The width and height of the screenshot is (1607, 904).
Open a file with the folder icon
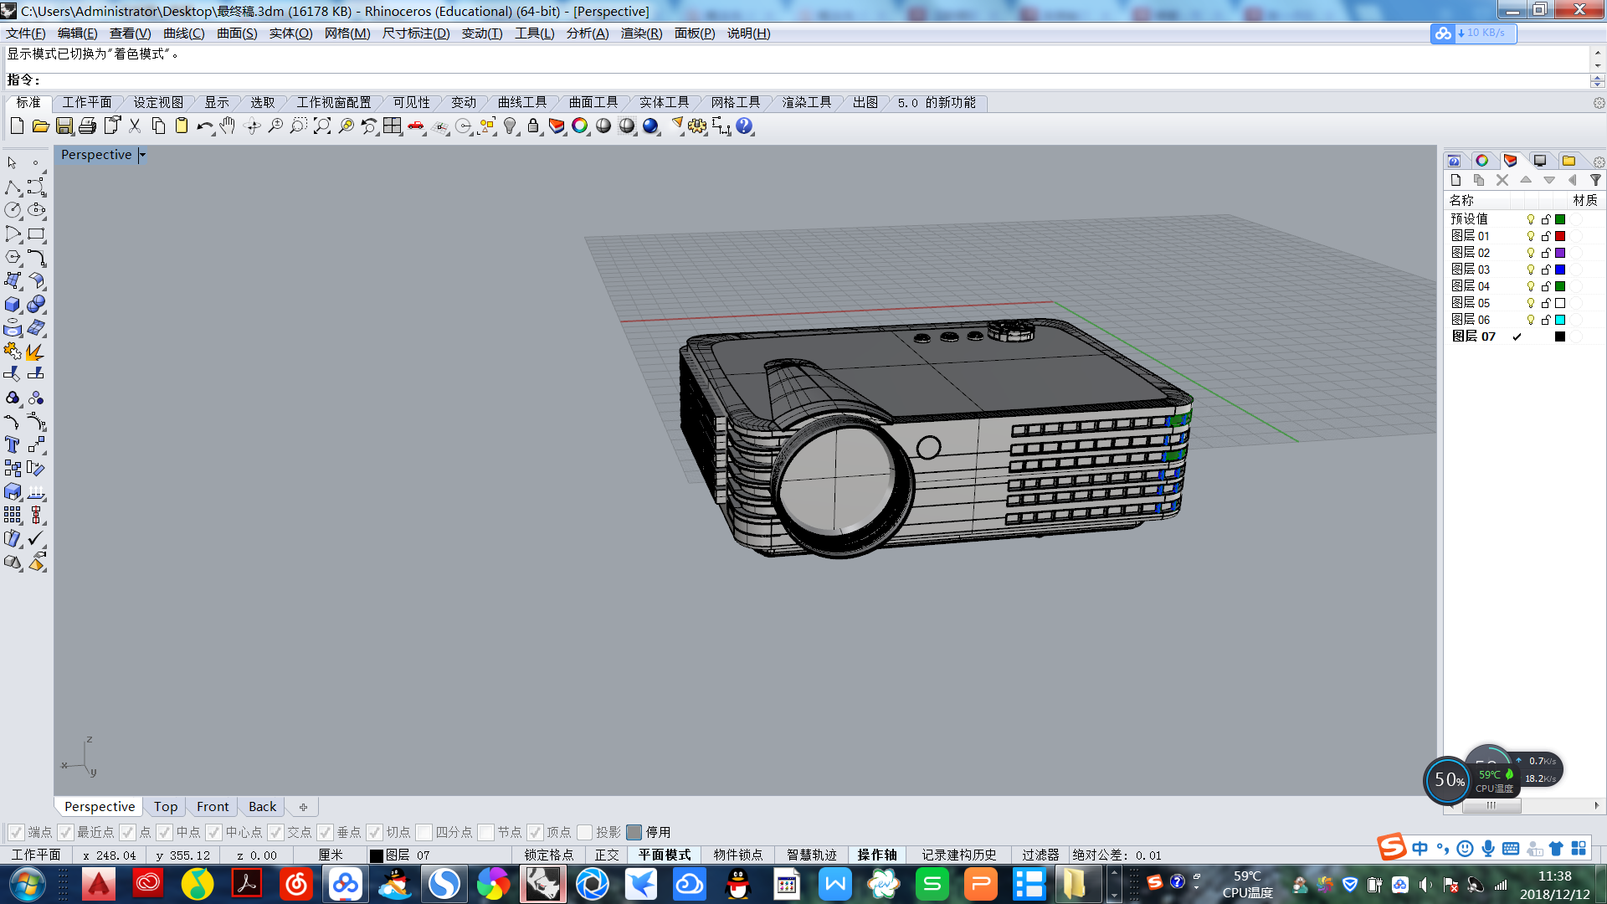40,126
